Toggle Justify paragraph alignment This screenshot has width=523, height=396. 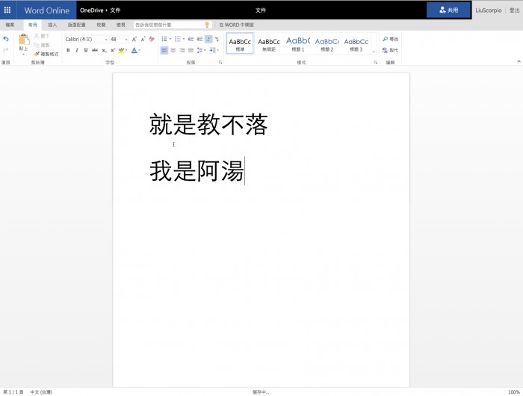coord(191,50)
